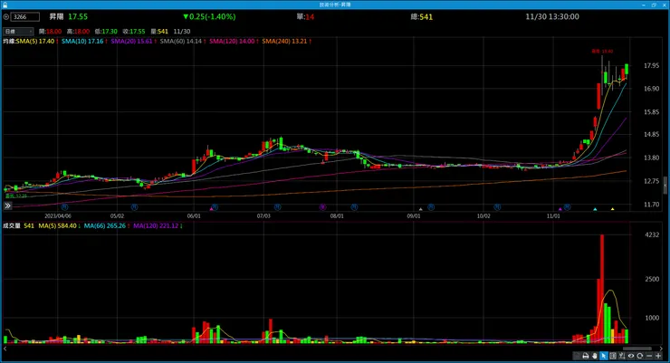The width and height of the screenshot is (670, 363).
Task: Click the price change ▼0.25(-1.40%) text
Action: (209, 16)
